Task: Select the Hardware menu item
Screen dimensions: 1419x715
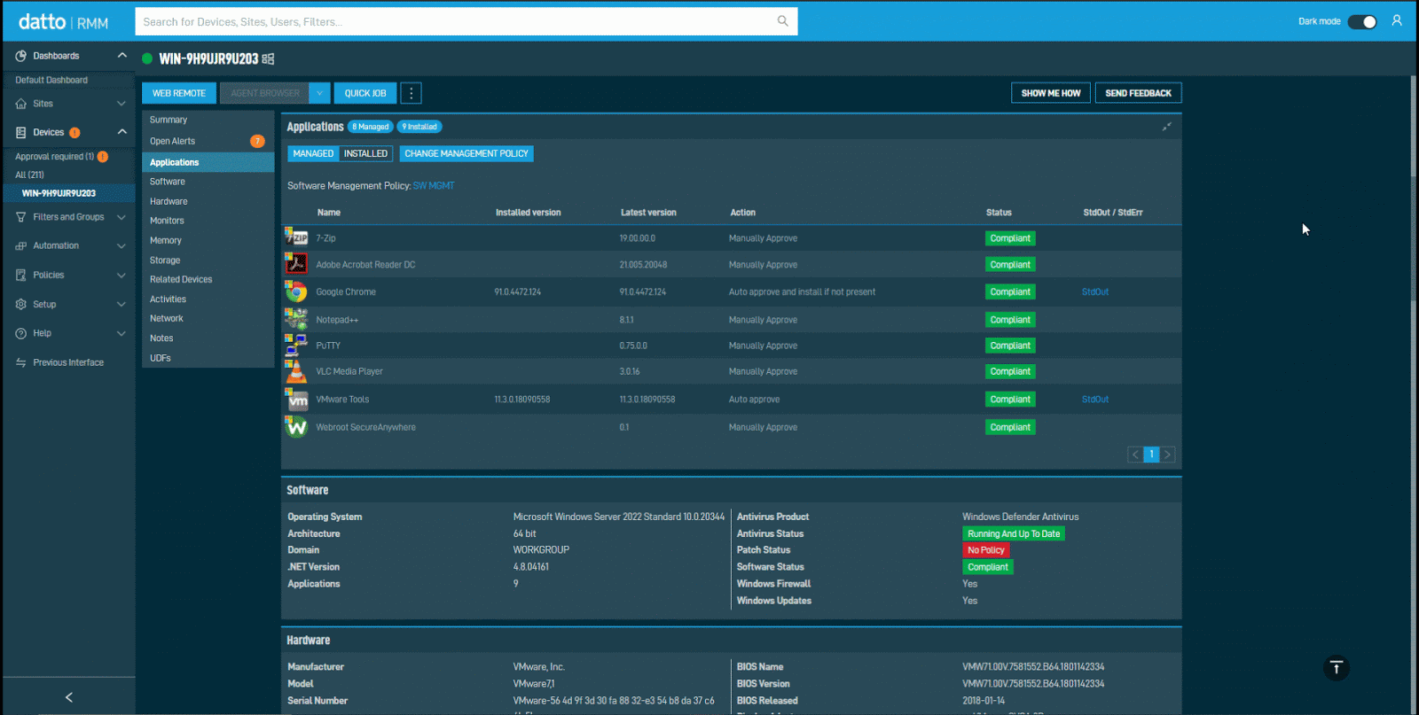Action: tap(208, 201)
